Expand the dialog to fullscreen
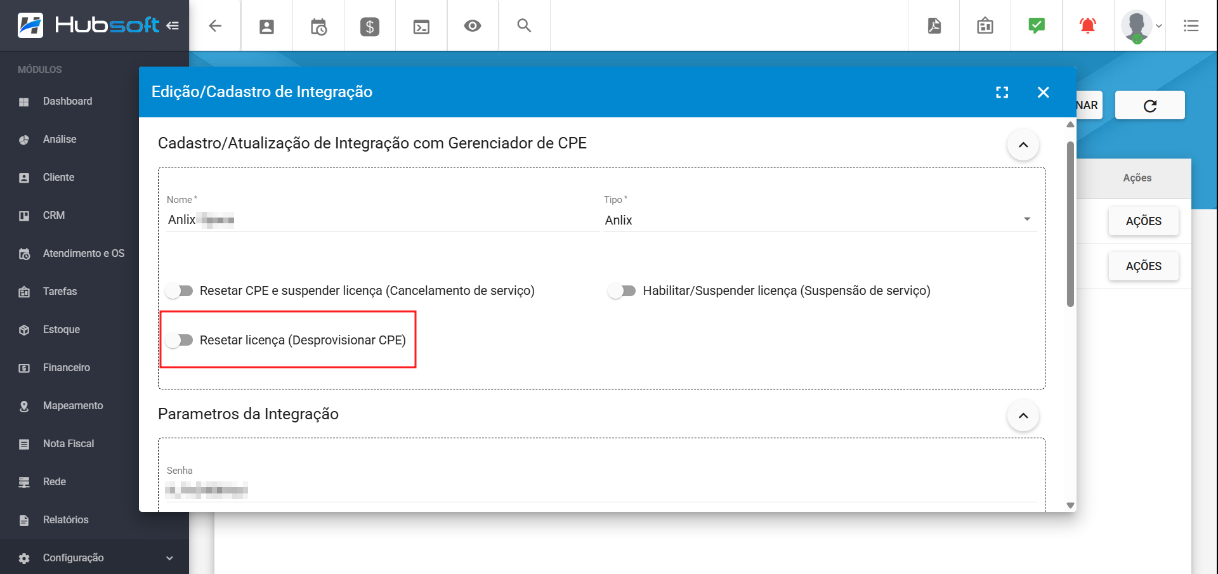 [x=1002, y=92]
